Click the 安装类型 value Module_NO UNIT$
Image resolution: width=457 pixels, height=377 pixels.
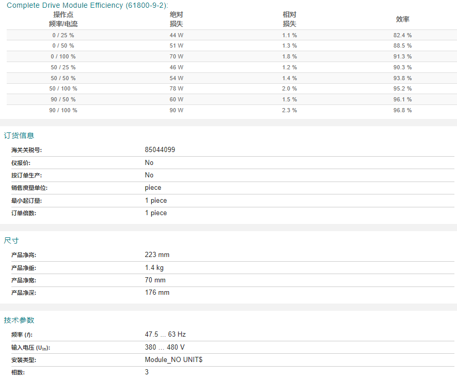174,360
